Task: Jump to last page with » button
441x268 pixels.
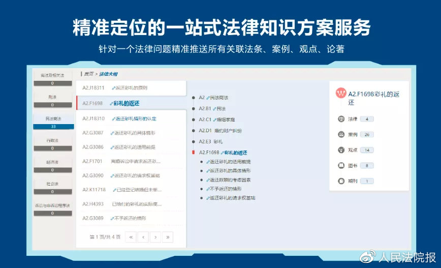Action: (168, 237)
